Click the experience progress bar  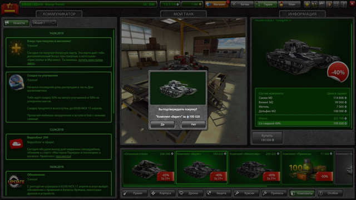(x=88, y=4)
